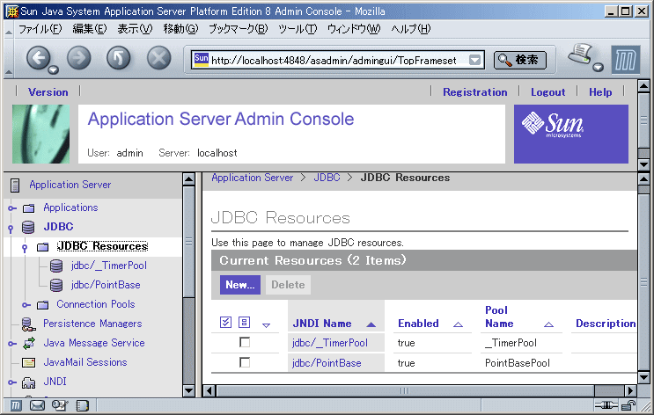This screenshot has width=654, height=415.
Task: Expand the Connection Pools tree node
Action: click(x=26, y=305)
